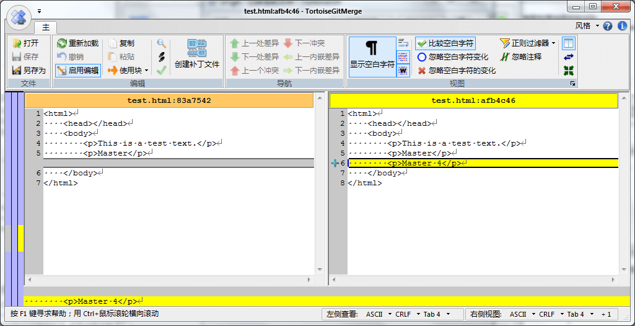Viewport: 635px width, 326px height.
Task: Click the magnifier find icon
Action: point(162,43)
